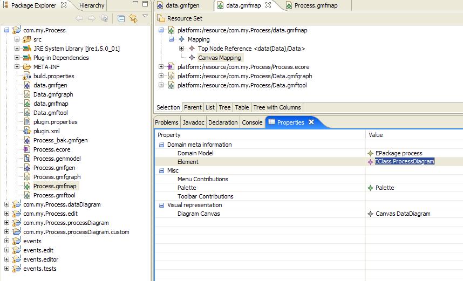Viewport: 463px width, 281px height.
Task: Collapse the Domain meta information category
Action: point(161,145)
